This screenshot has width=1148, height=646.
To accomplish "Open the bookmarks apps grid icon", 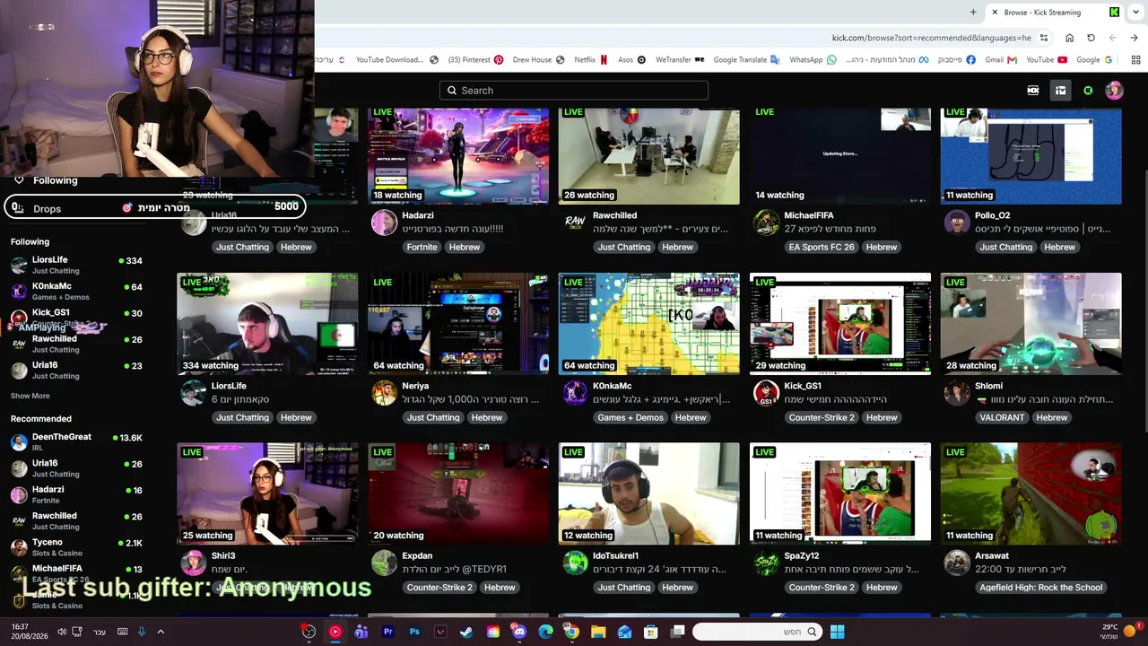I will (1135, 60).
